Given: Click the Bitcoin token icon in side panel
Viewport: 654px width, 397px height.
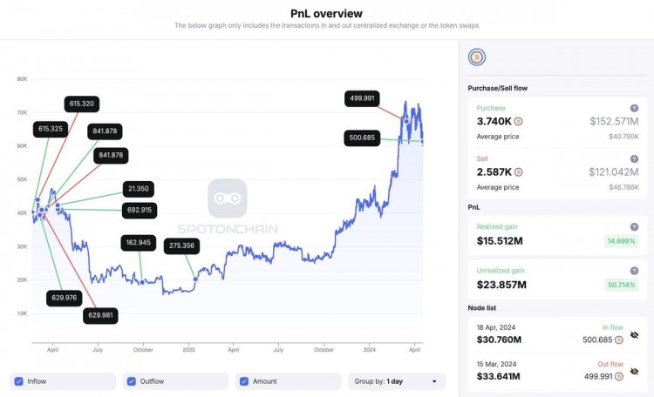Looking at the screenshot, I should click(x=476, y=57).
